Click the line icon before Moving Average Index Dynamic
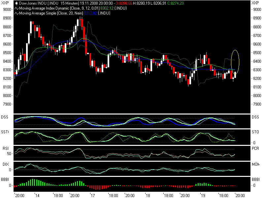This screenshot has width=264, height=198. (x=16, y=8)
